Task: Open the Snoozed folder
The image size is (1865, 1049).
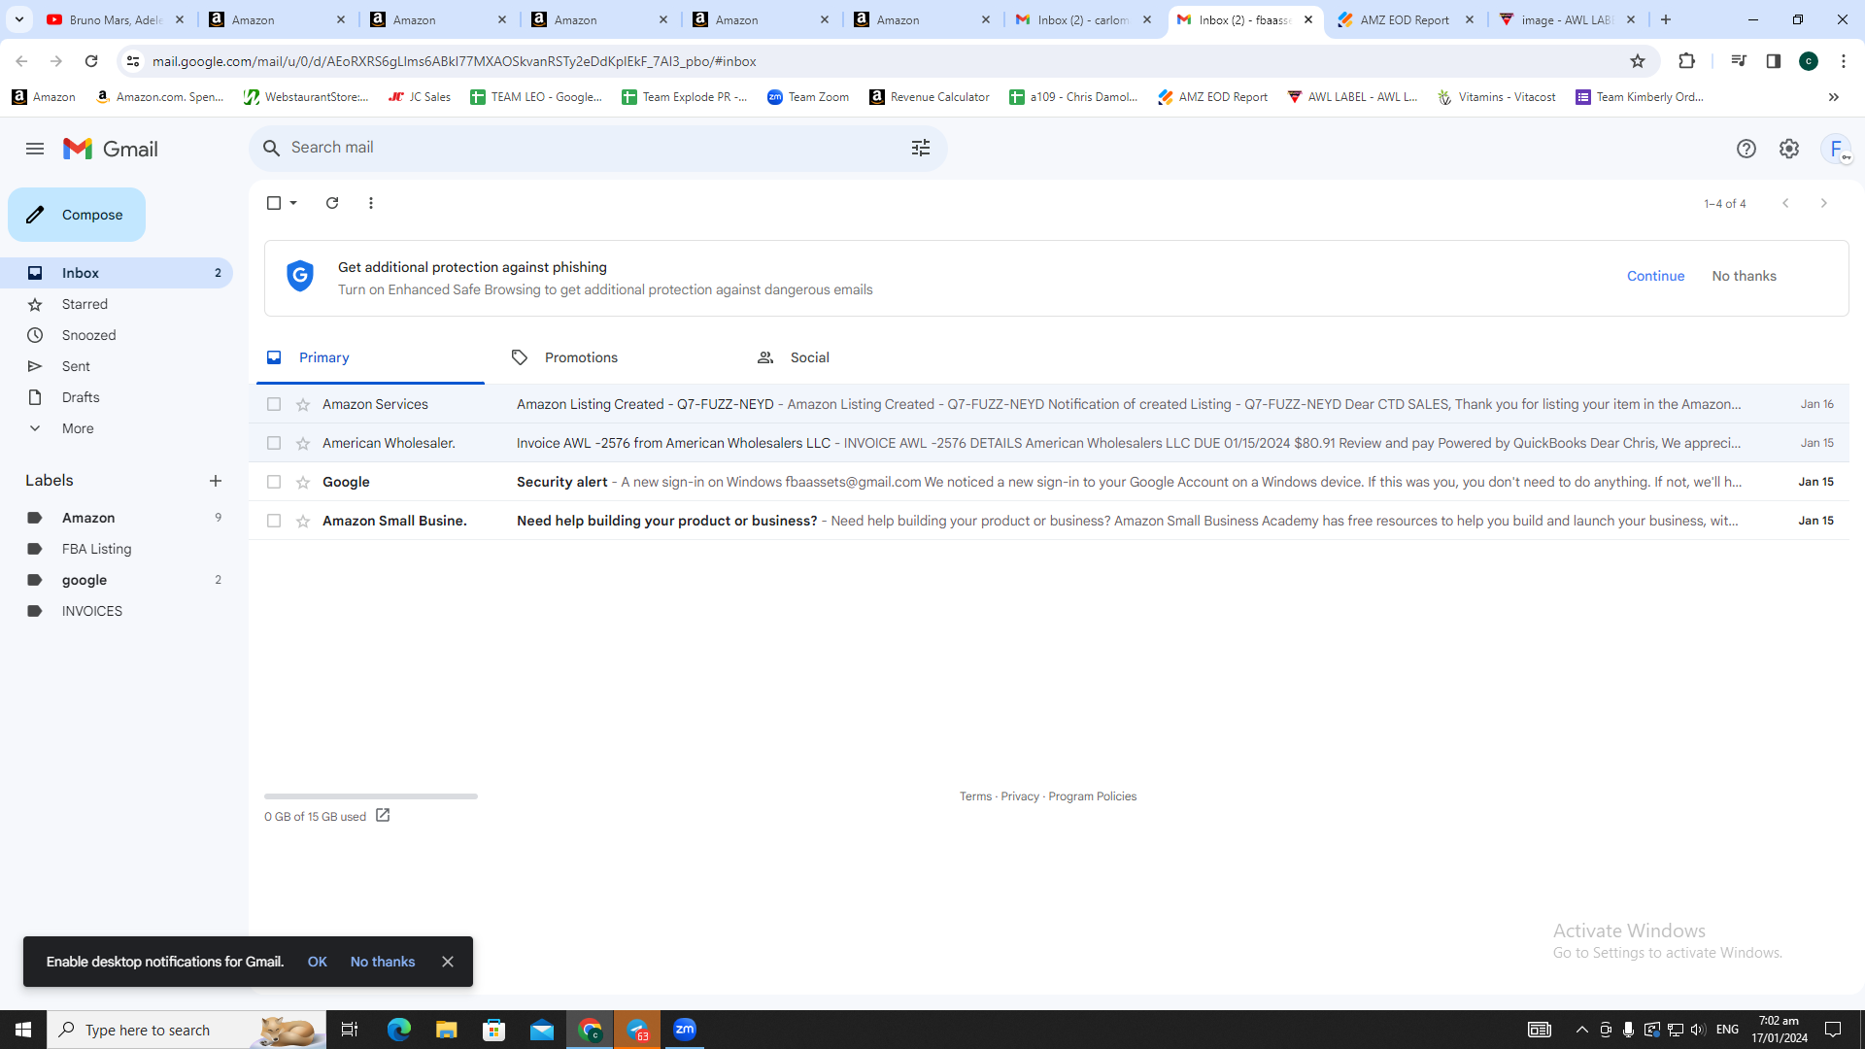Action: click(117, 335)
